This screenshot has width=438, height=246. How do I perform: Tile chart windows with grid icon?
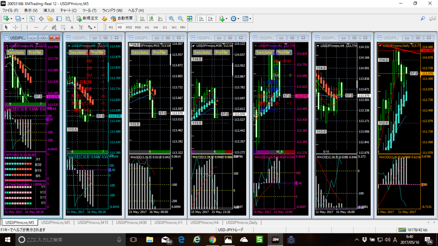[x=189, y=19]
